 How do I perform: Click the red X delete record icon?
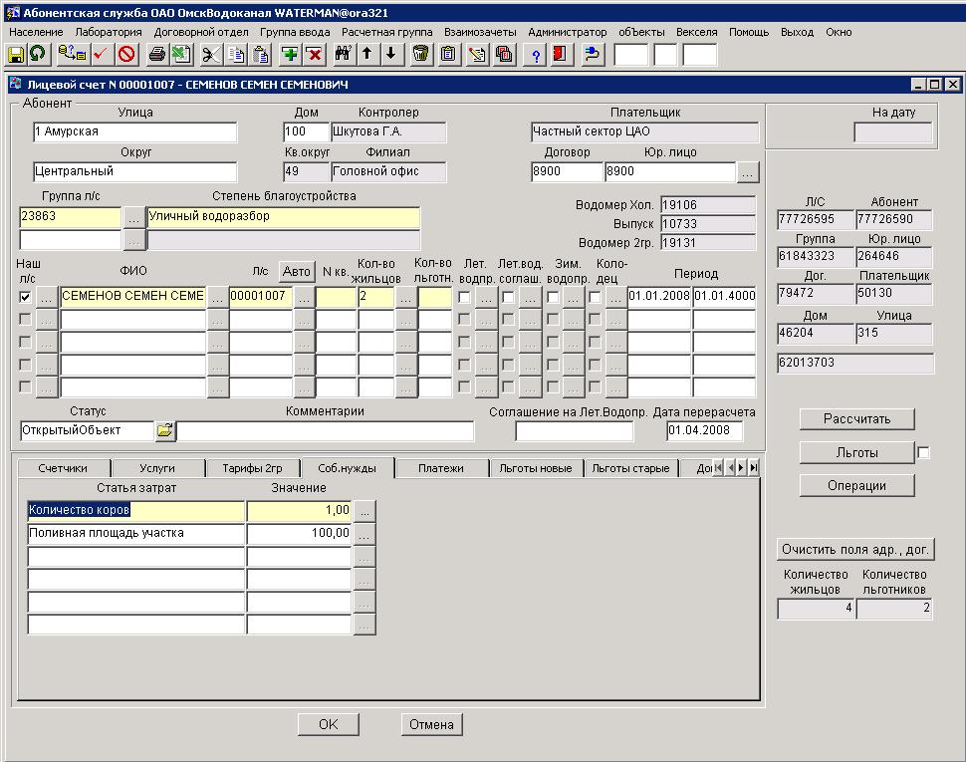(x=314, y=54)
